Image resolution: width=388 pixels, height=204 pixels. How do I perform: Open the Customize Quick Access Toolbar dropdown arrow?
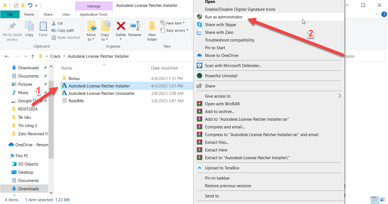tap(36, 5)
